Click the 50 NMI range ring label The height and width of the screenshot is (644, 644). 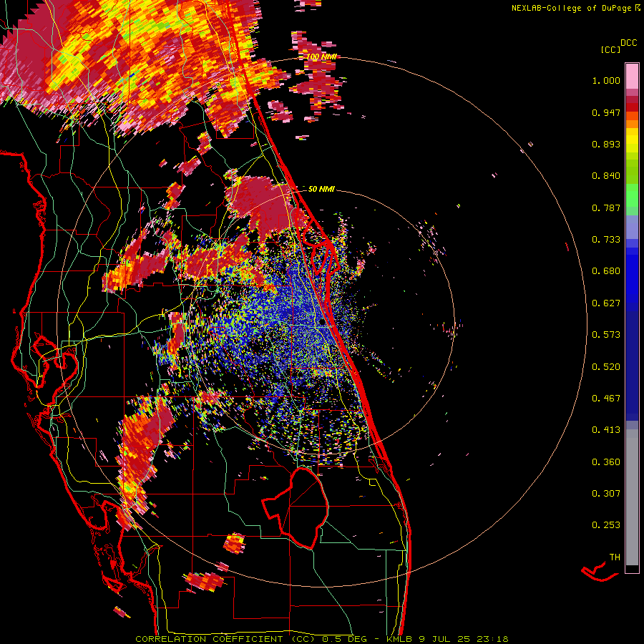coord(321,189)
